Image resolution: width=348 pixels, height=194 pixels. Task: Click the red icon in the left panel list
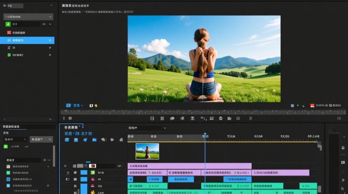click(9, 33)
